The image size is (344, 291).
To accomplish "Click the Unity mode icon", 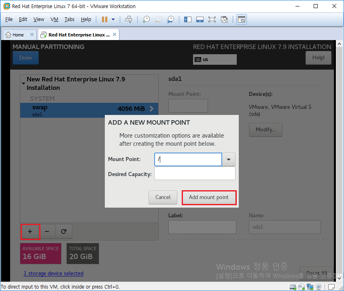I will [x=224, y=19].
